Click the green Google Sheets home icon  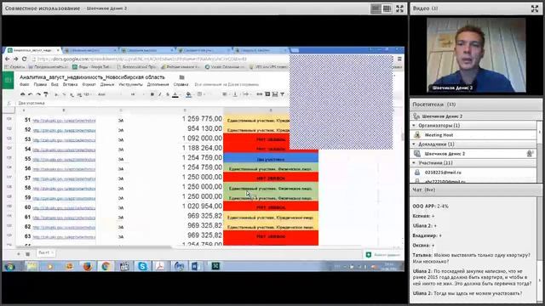[x=8, y=80]
